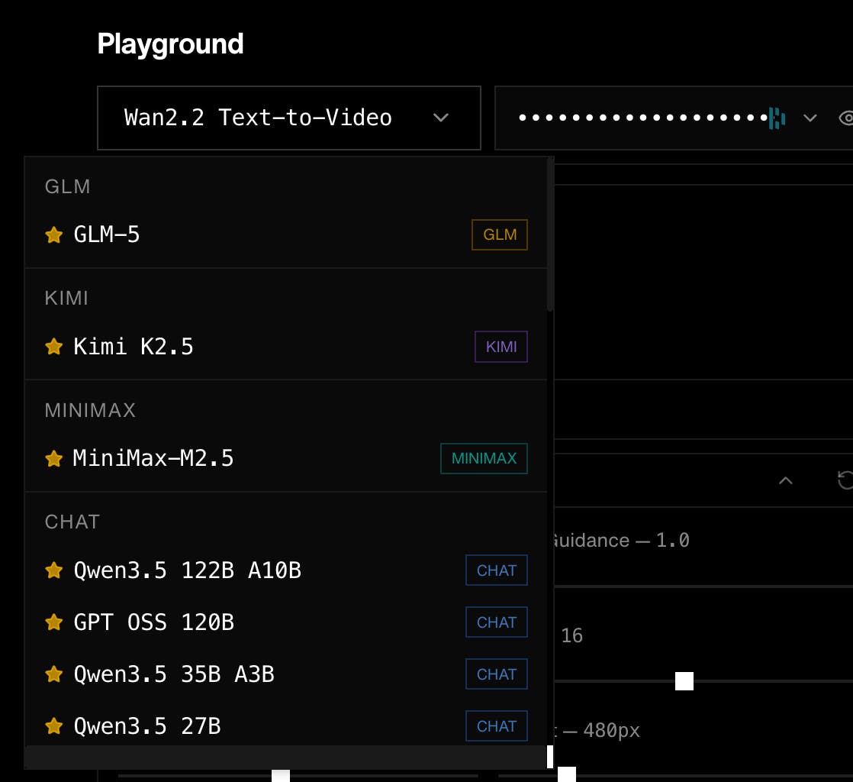This screenshot has height=782, width=853.
Task: Collapse the settings panel with the up chevron
Action: [786, 480]
